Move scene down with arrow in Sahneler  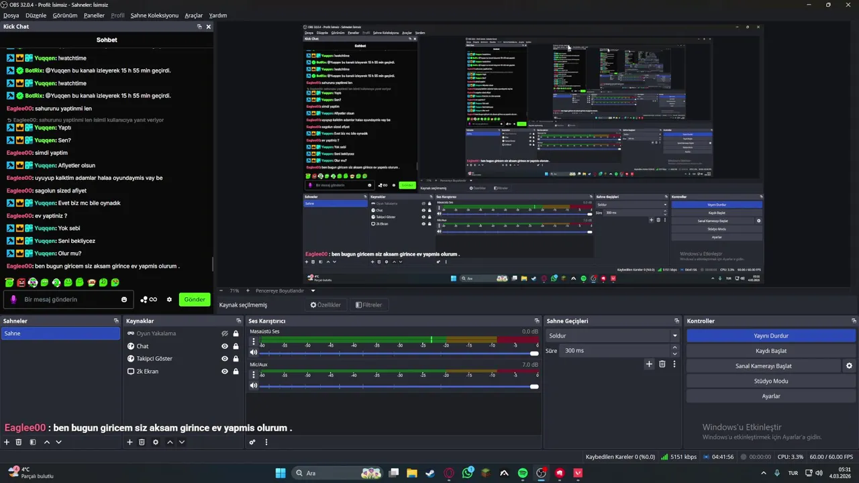tap(58, 442)
